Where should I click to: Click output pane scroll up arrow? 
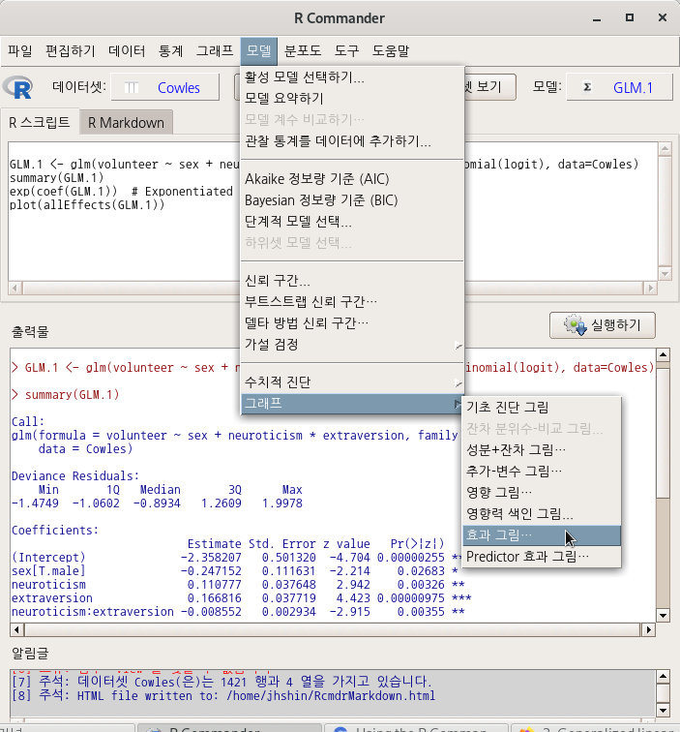coord(663,354)
